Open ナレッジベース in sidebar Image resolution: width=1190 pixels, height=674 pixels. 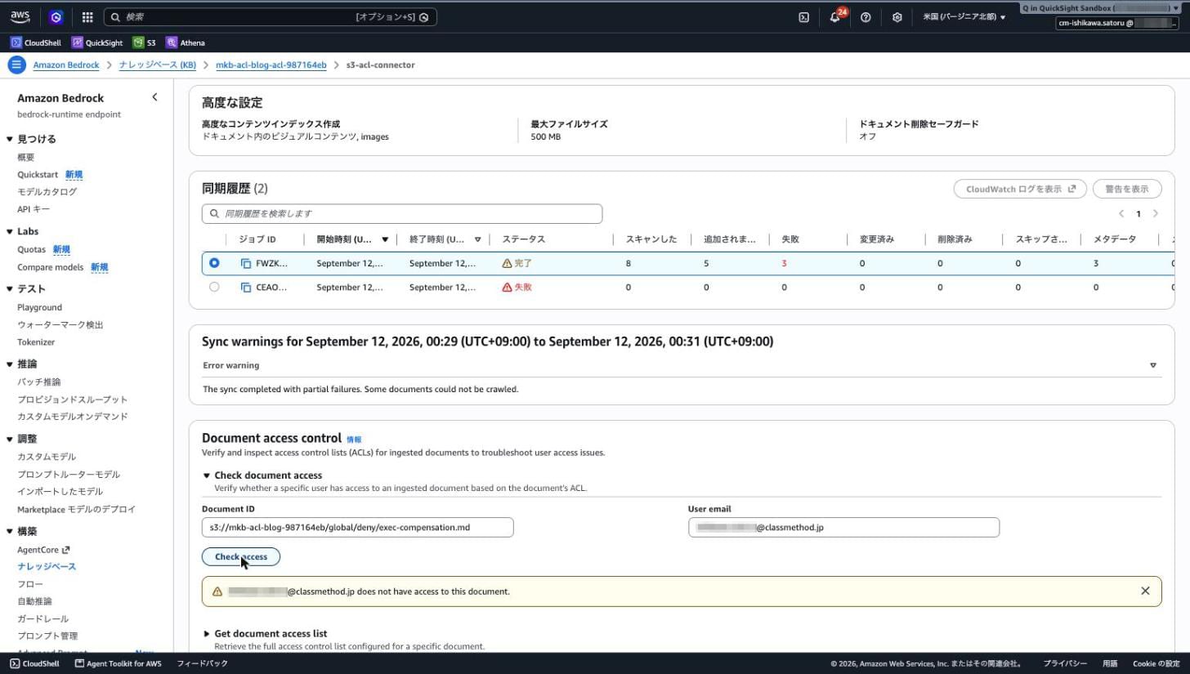[47, 566]
